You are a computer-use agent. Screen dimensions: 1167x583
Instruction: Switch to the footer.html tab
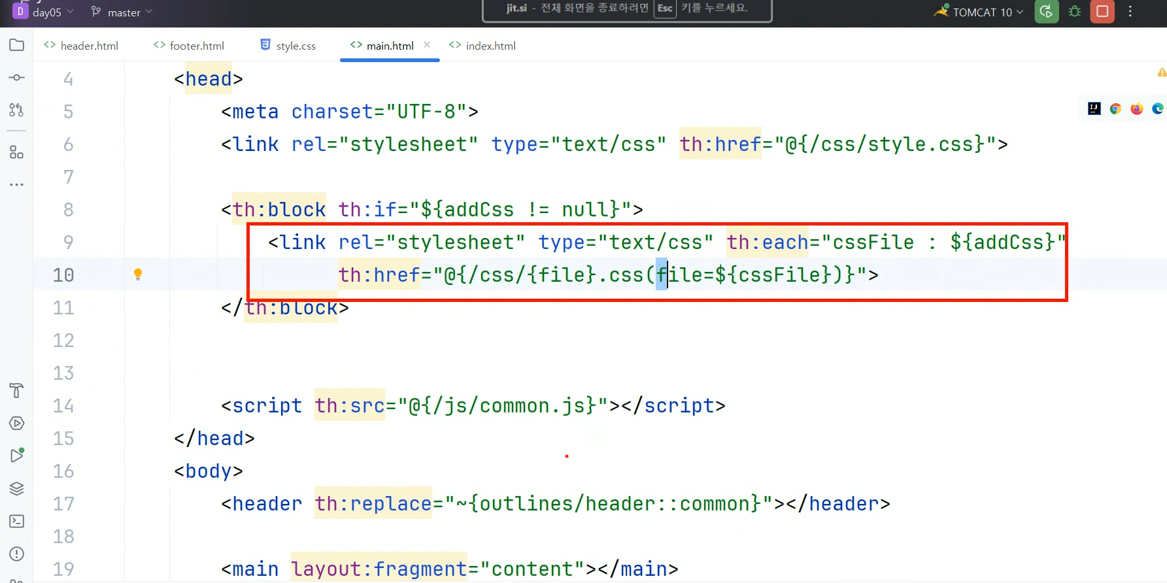189,46
